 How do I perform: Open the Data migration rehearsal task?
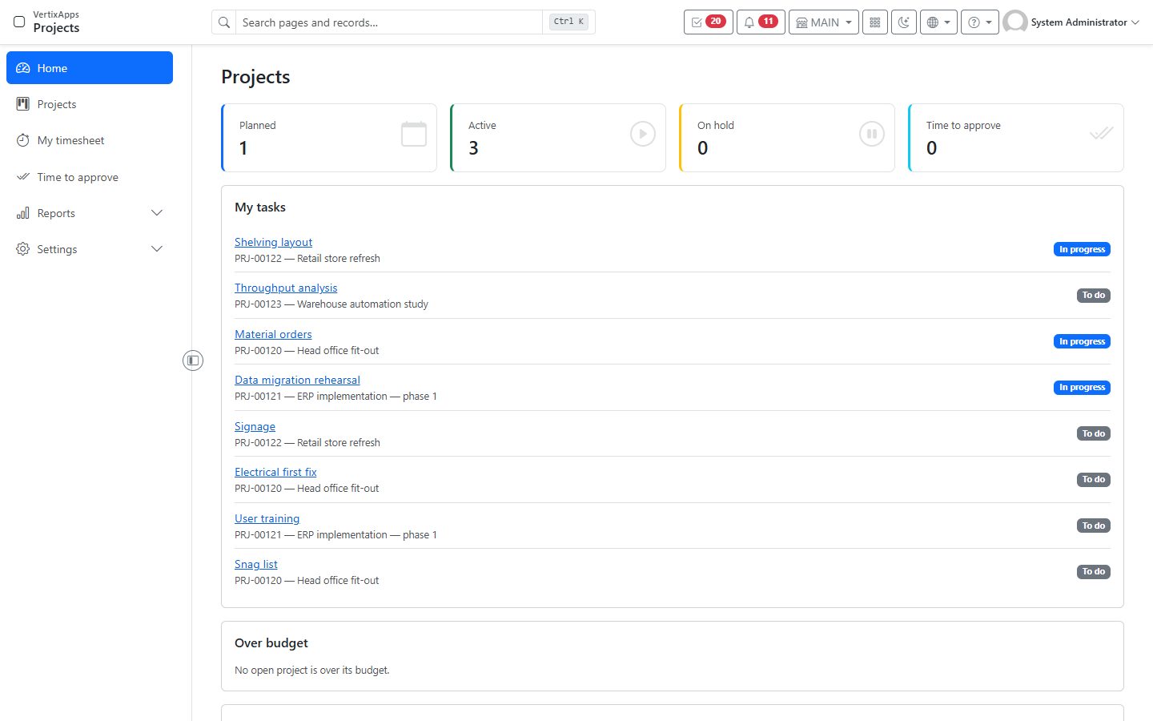pos(297,380)
